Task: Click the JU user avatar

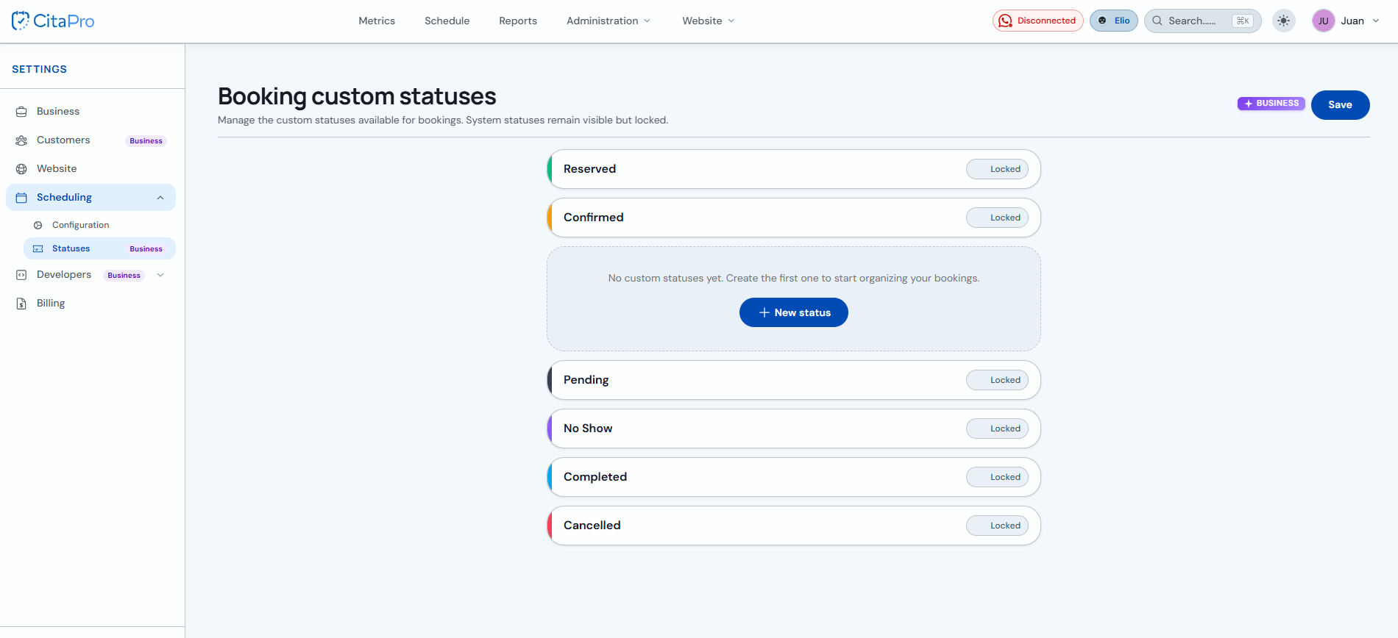Action: point(1323,21)
